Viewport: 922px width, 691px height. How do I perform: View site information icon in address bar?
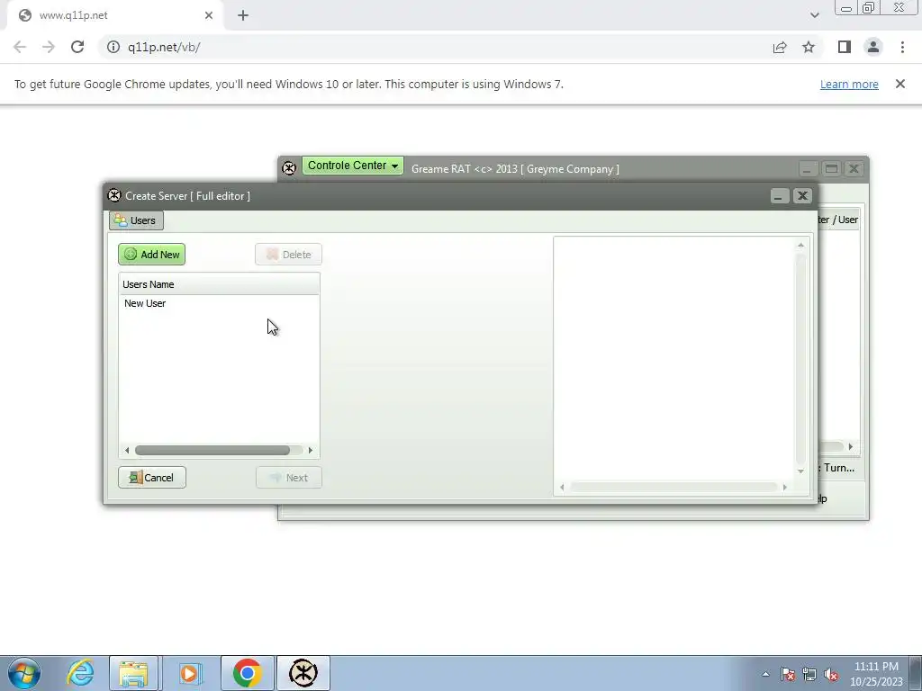pos(113,47)
